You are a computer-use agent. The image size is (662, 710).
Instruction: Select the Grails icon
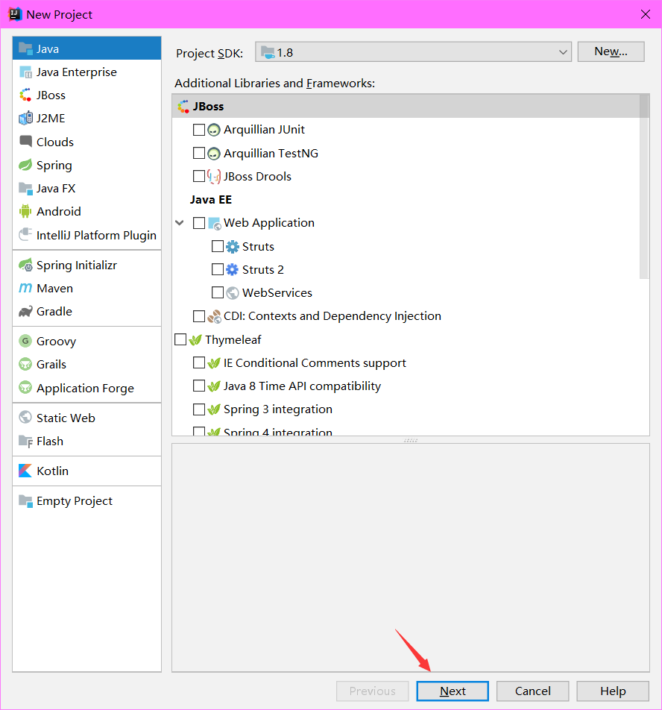tap(25, 364)
